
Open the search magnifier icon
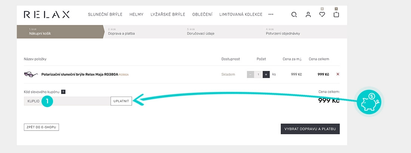coord(294,15)
